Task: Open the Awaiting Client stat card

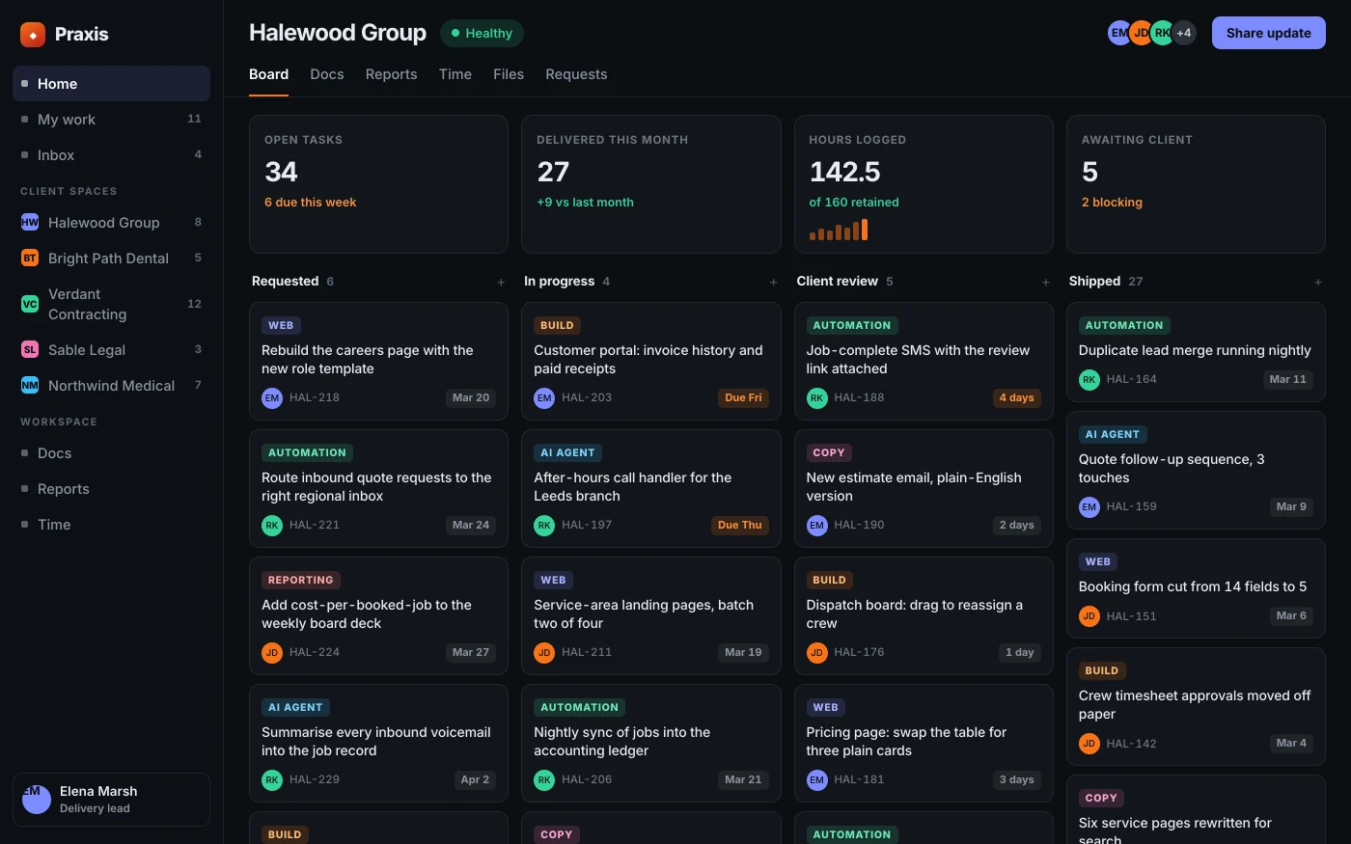Action: (1196, 184)
